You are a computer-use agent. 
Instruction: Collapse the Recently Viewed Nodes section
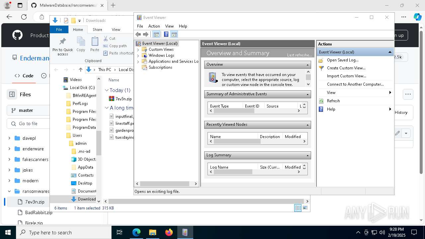[x=308, y=125]
